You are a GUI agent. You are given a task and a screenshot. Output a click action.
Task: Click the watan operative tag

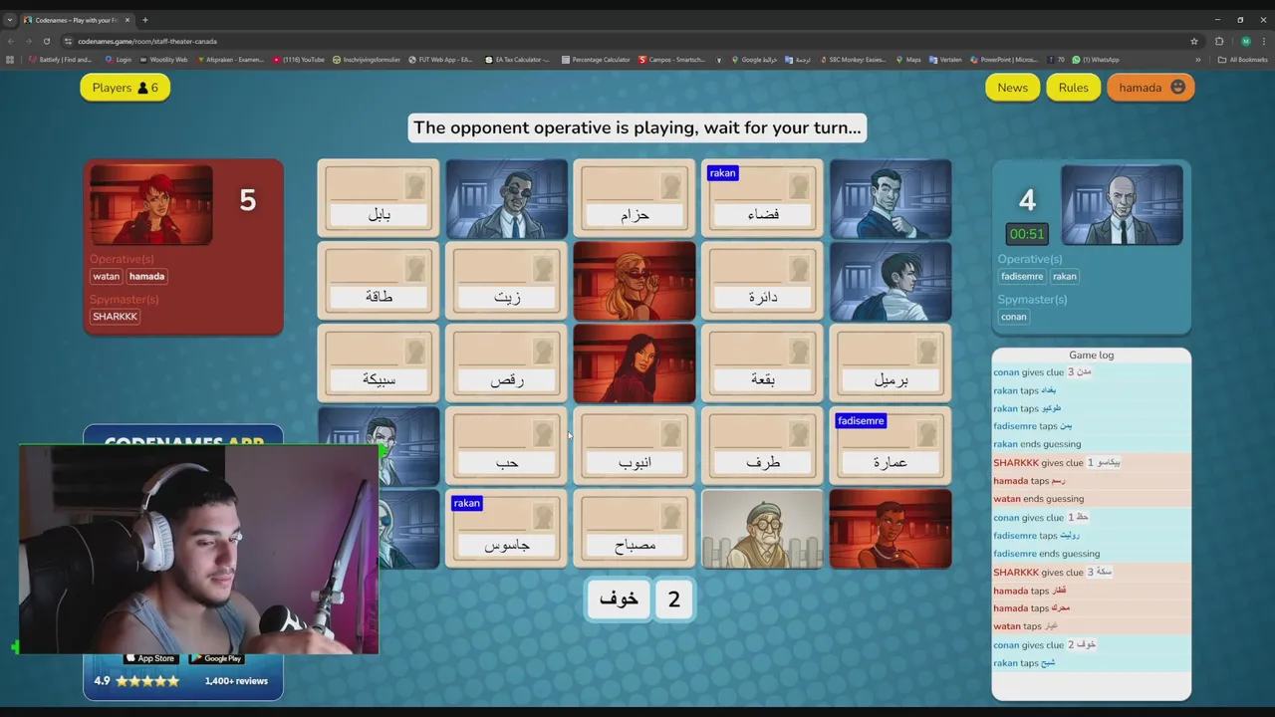pyautogui.click(x=106, y=277)
